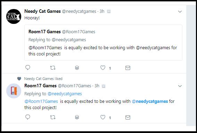
Task: Reply to the Room17 Games tweet
Action: [28, 117]
